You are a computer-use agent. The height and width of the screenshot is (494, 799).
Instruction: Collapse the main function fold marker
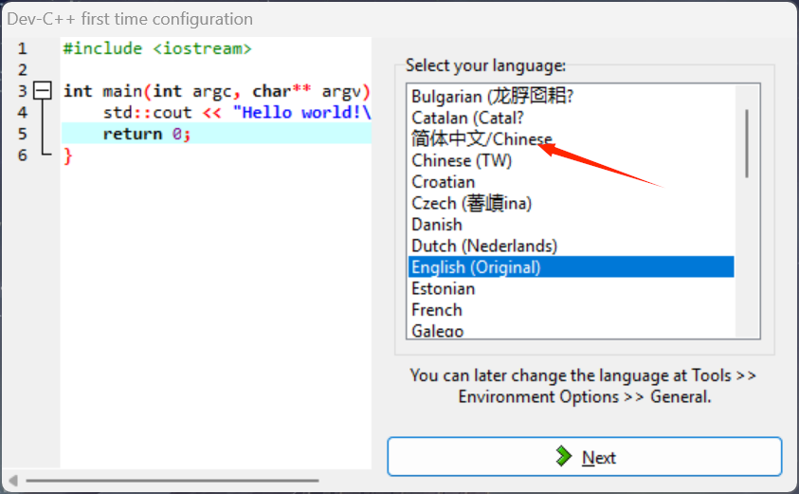coord(43,91)
